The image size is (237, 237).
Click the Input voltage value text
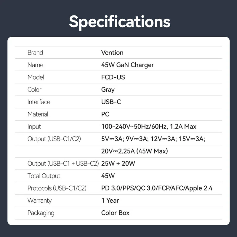point(149,127)
